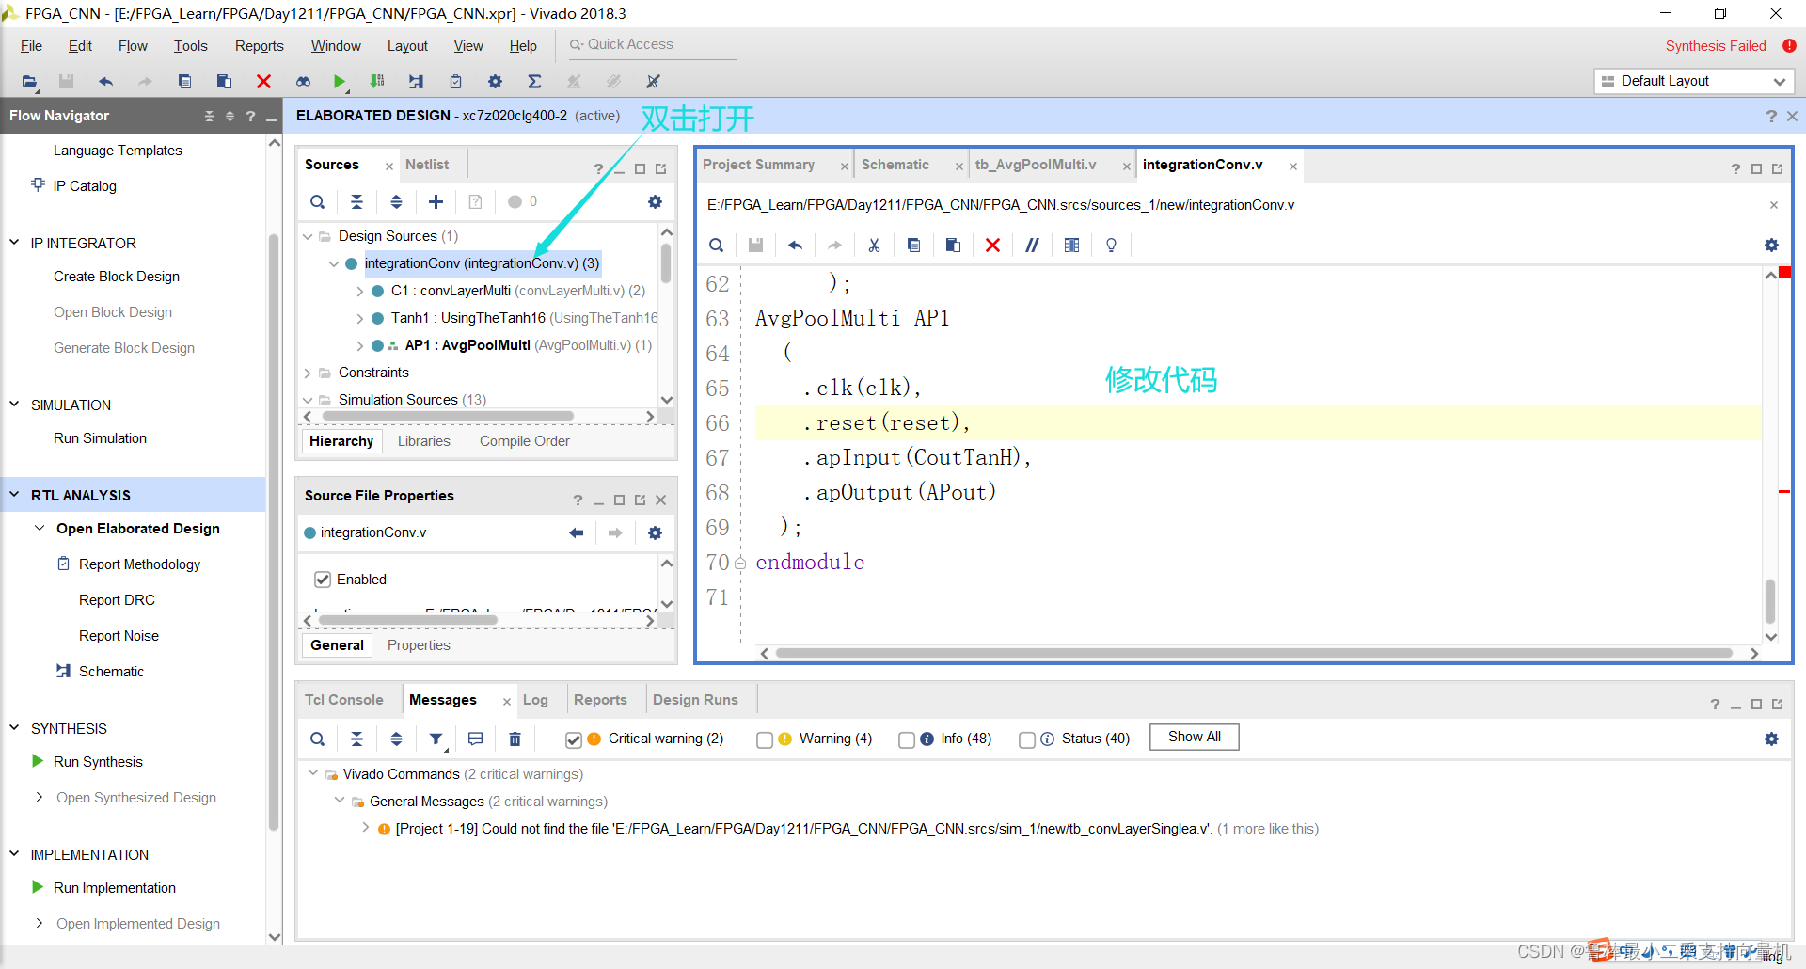Click the editor cut scissors icon
This screenshot has width=1806, height=969.
click(x=874, y=245)
